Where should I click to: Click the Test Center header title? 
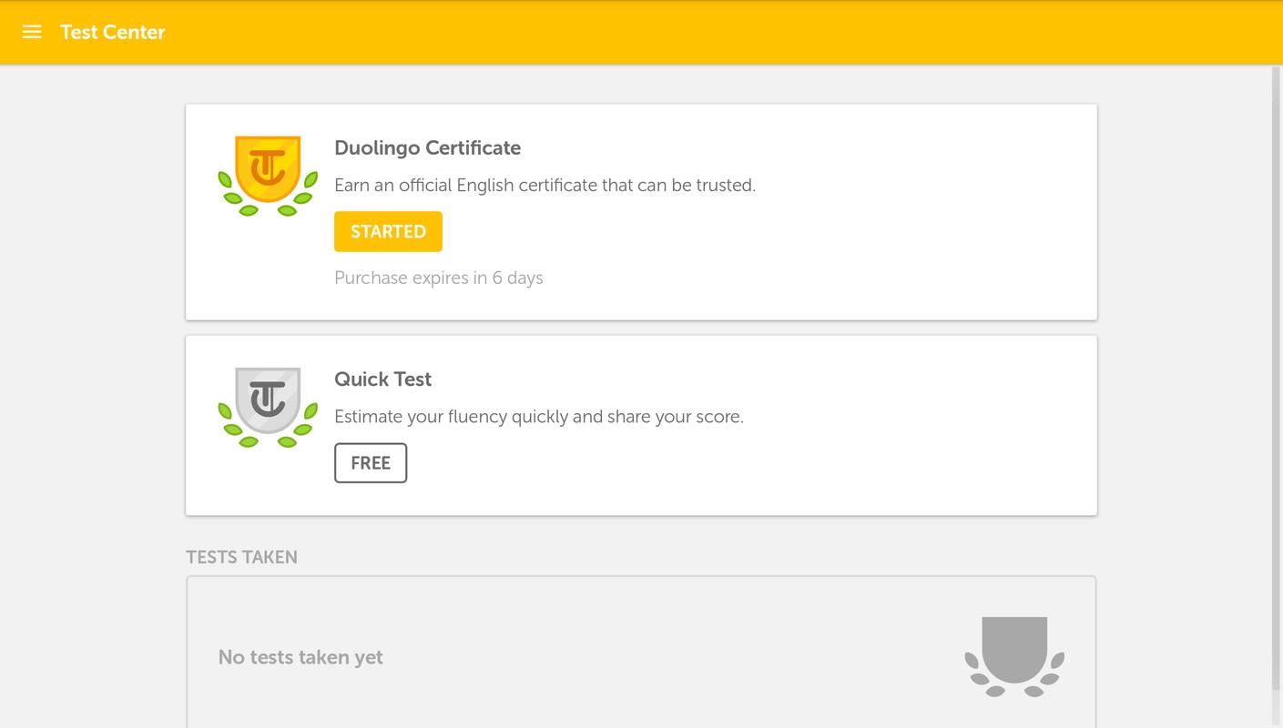113,32
